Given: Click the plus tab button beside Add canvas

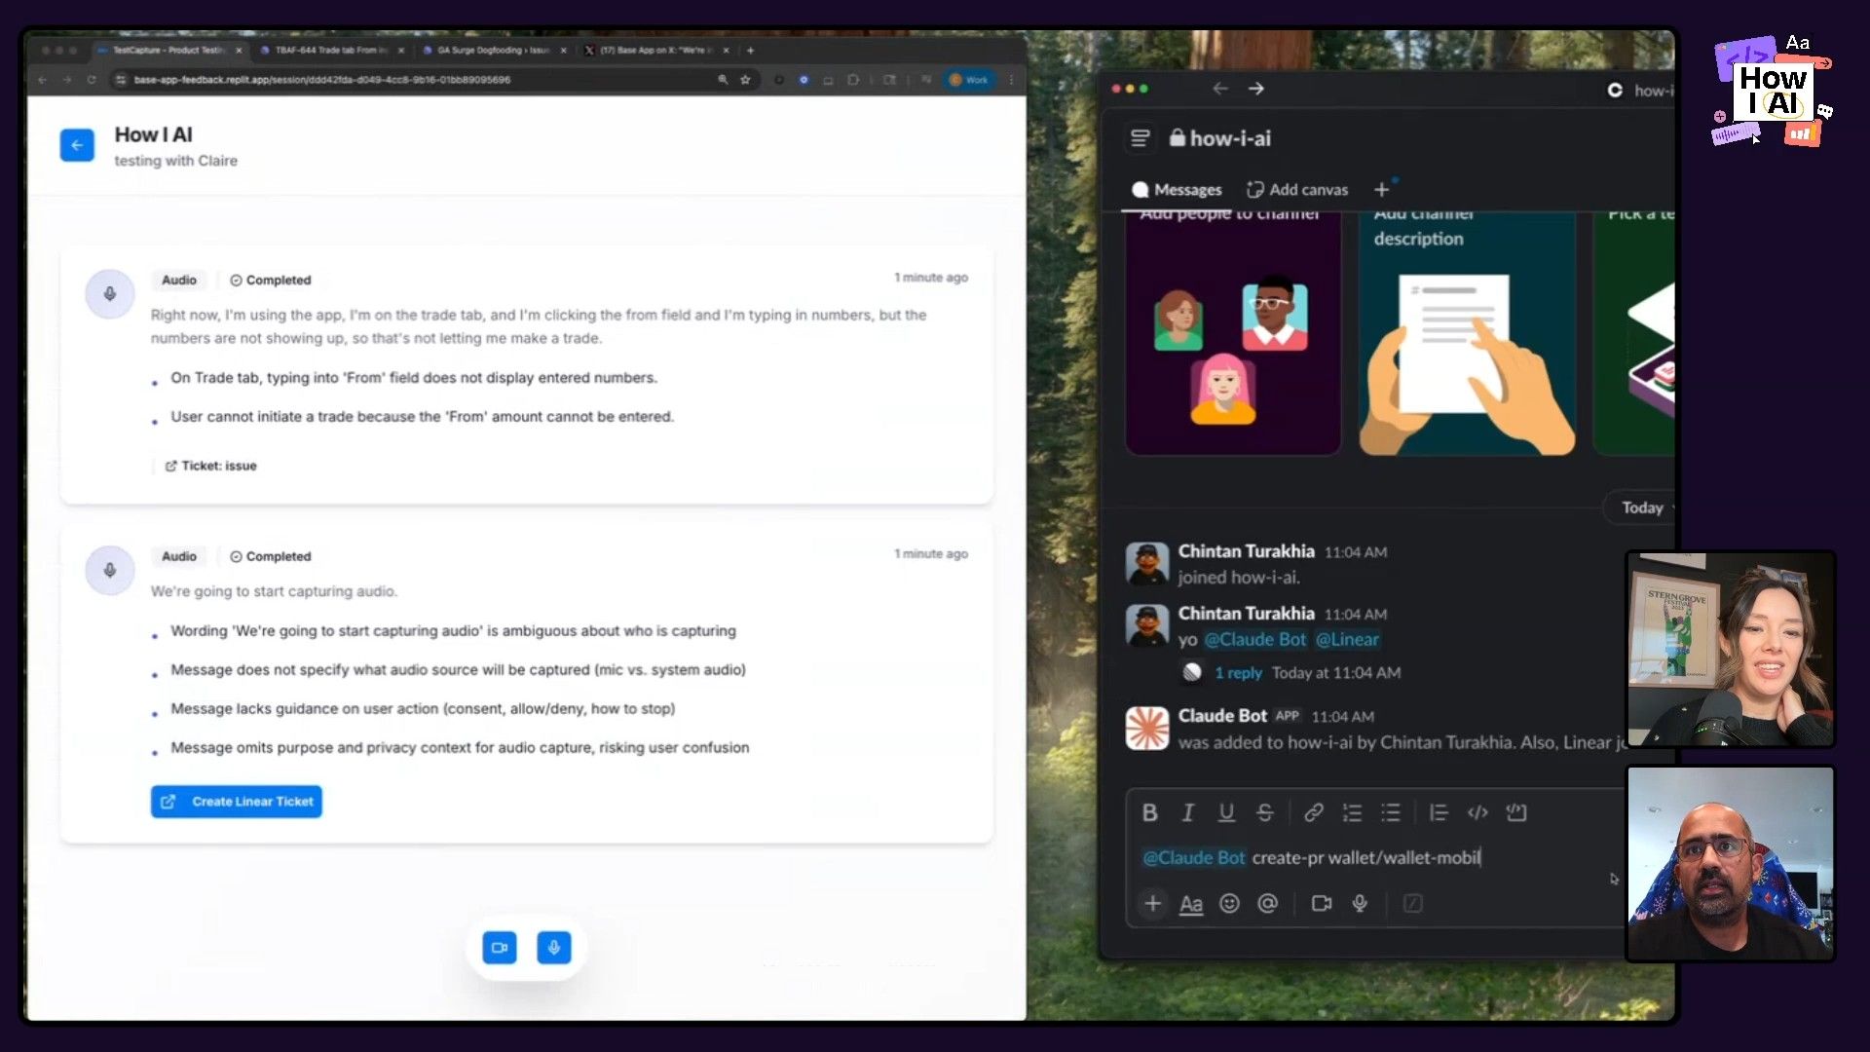Looking at the screenshot, I should pyautogui.click(x=1381, y=190).
